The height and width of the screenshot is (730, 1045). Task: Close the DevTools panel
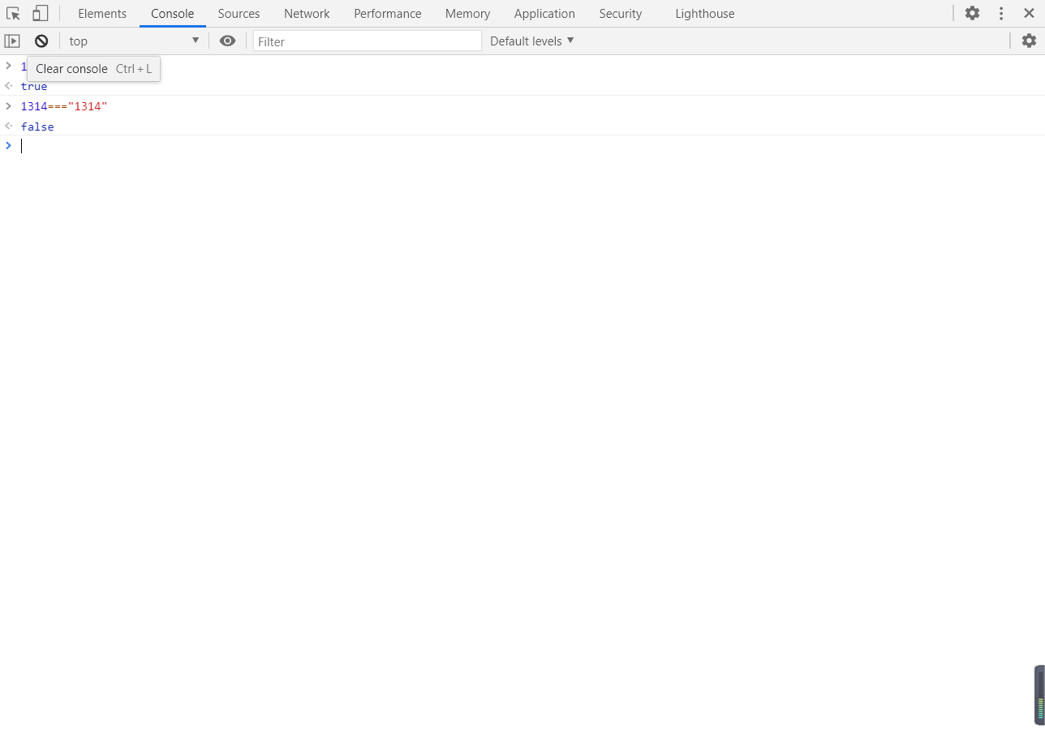click(1029, 14)
